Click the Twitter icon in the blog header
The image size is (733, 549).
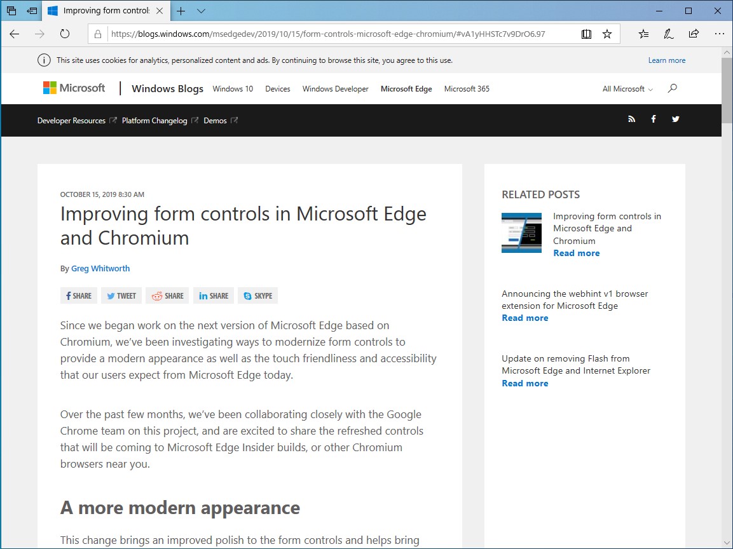675,119
